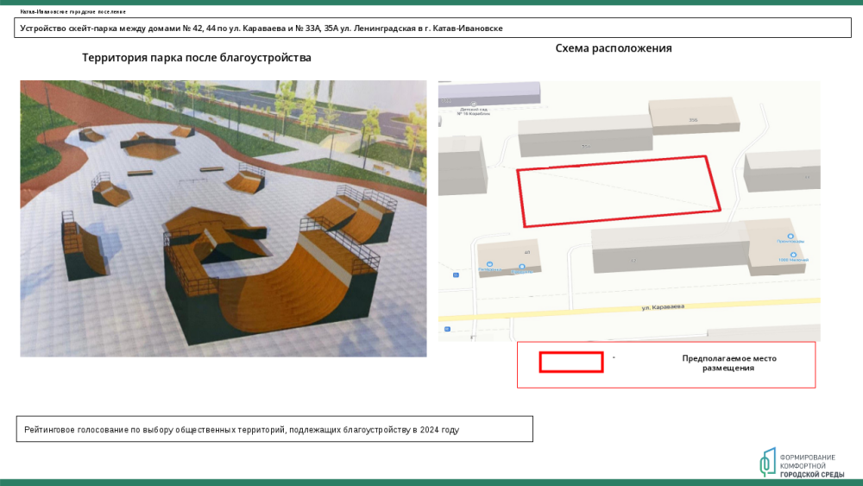The height and width of the screenshot is (486, 863).
Task: Click the red legend rectangle sample
Action: pos(570,362)
